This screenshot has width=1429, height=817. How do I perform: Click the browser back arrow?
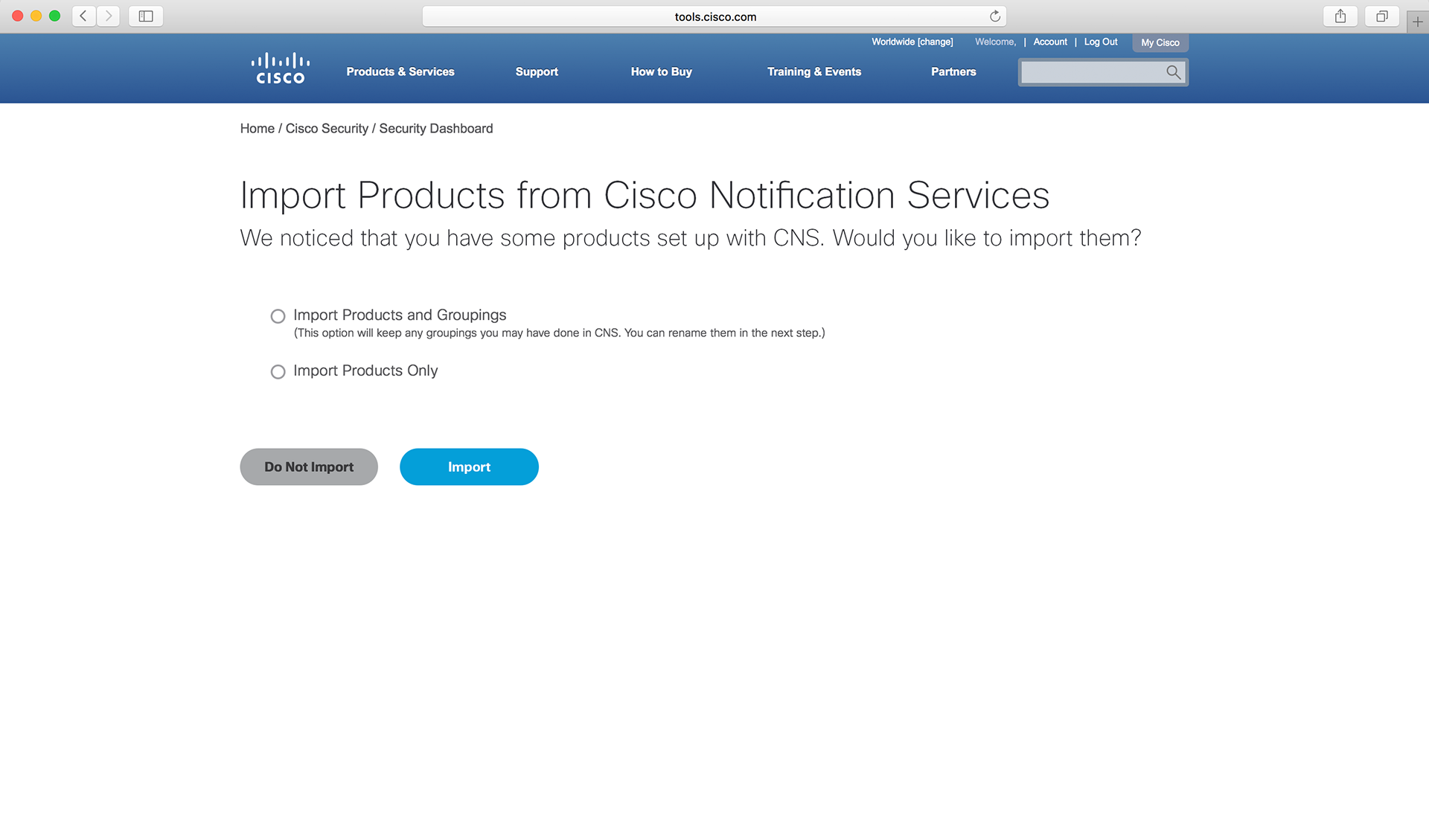[83, 16]
